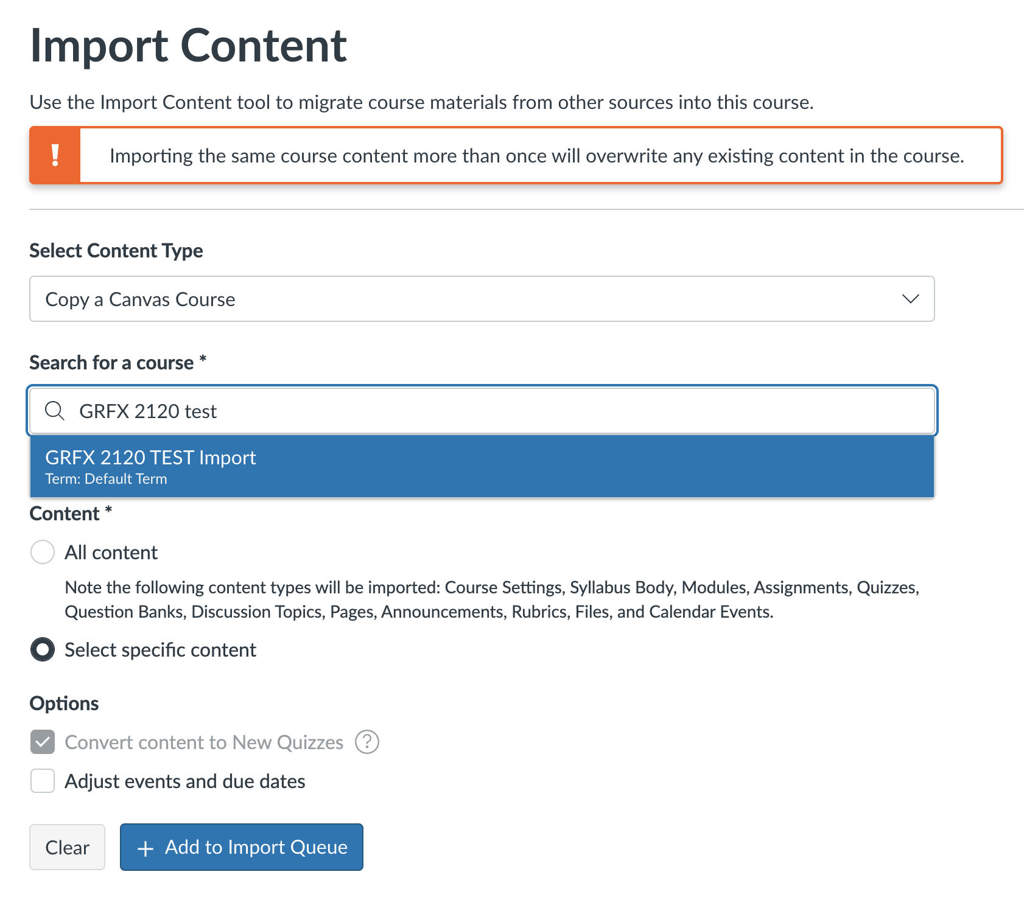The height and width of the screenshot is (897, 1024).
Task: Click the overwrite warning message text
Action: pos(536,156)
